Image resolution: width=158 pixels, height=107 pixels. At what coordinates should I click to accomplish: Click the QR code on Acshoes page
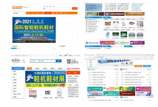(x=69, y=61)
